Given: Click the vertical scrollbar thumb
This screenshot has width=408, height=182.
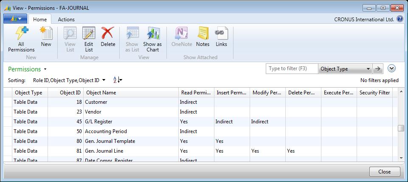Looking at the screenshot, I should tap(401, 128).
